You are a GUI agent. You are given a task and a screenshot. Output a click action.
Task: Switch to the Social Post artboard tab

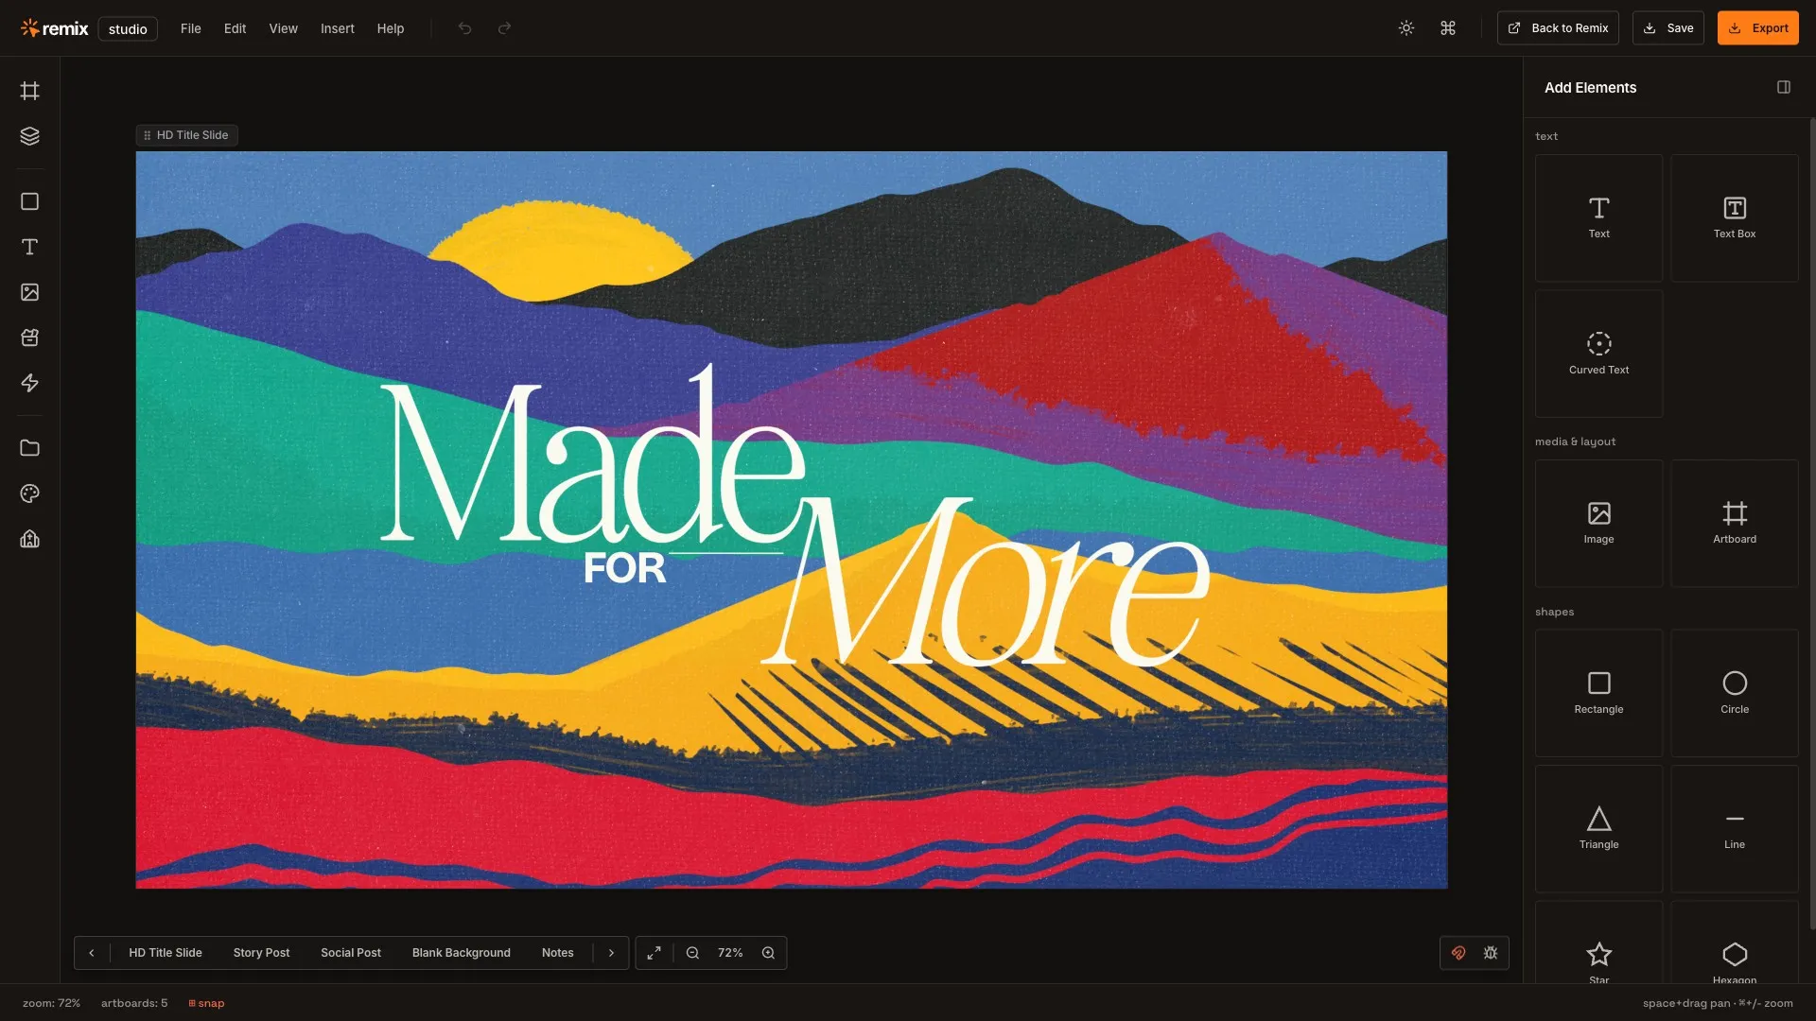pos(351,953)
